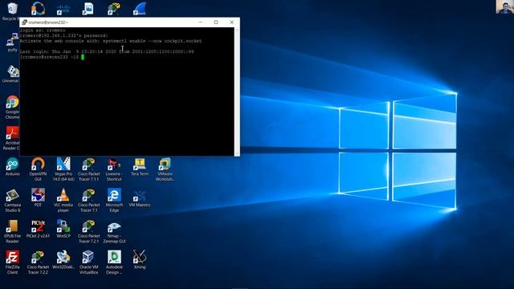Select the PDT desktop icon
514x289 pixels.
click(38, 197)
